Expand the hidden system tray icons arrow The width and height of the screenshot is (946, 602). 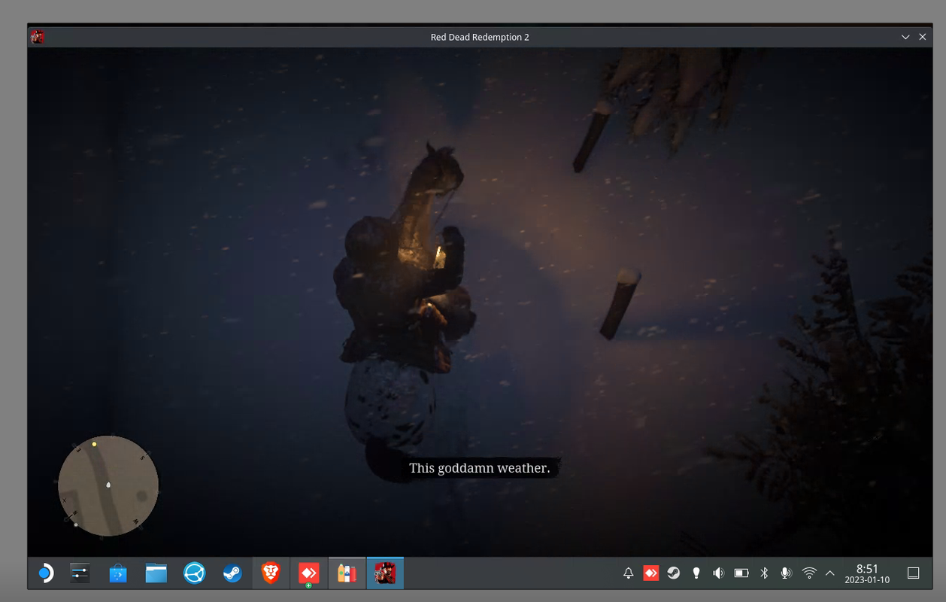[830, 573]
